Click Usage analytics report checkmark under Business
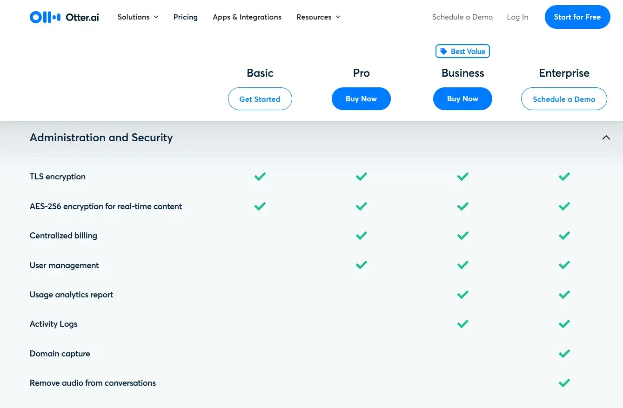This screenshot has height=408, width=623. [462, 295]
